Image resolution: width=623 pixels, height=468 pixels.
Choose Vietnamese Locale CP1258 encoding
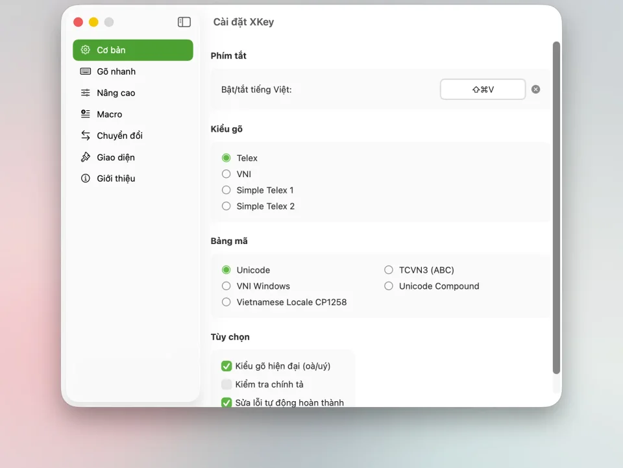point(226,302)
